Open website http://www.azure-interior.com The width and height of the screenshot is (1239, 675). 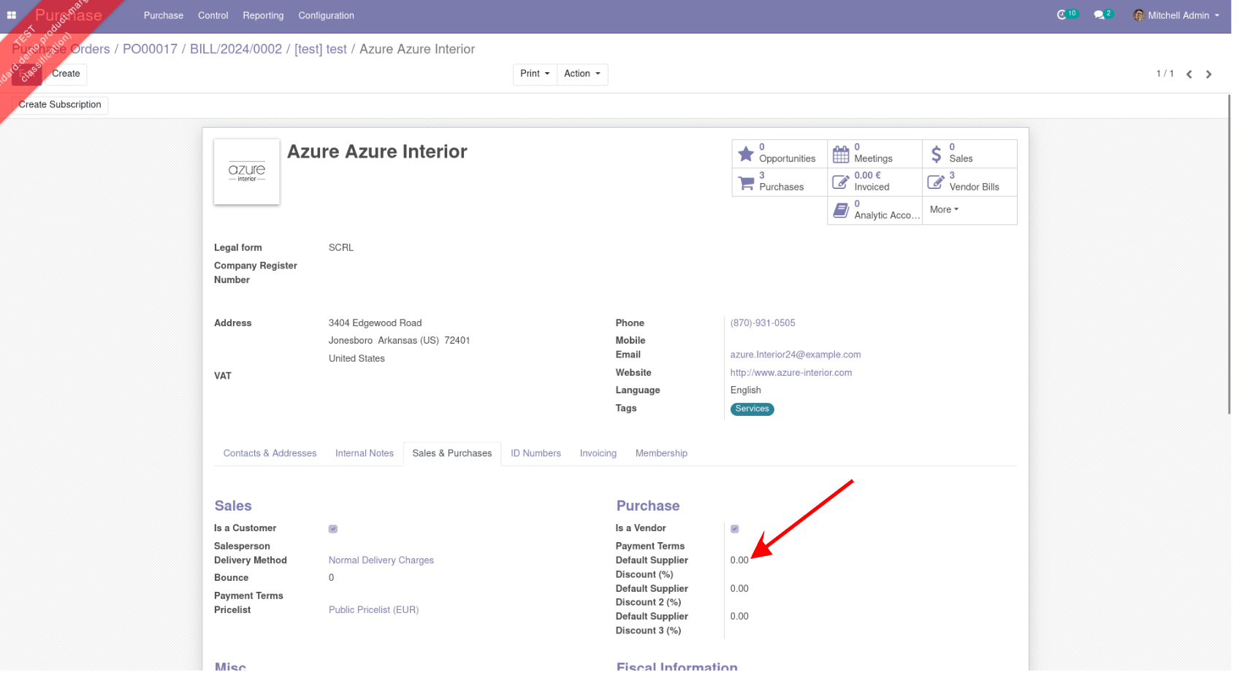point(791,373)
